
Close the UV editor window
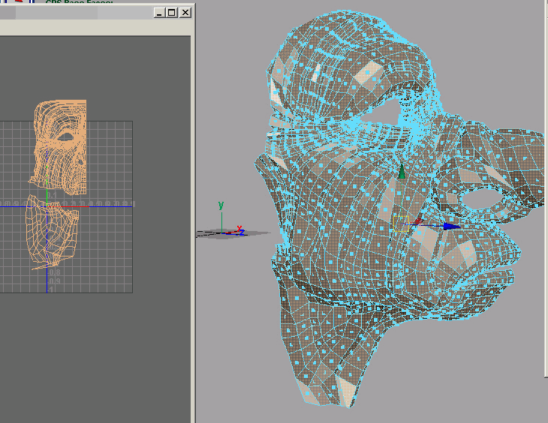pos(185,13)
